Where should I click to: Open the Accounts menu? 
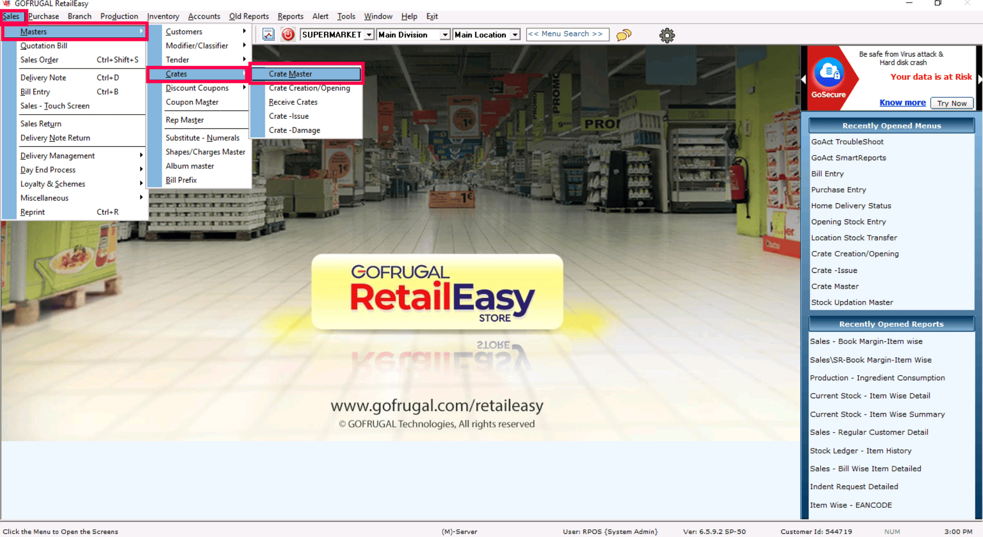(x=204, y=16)
